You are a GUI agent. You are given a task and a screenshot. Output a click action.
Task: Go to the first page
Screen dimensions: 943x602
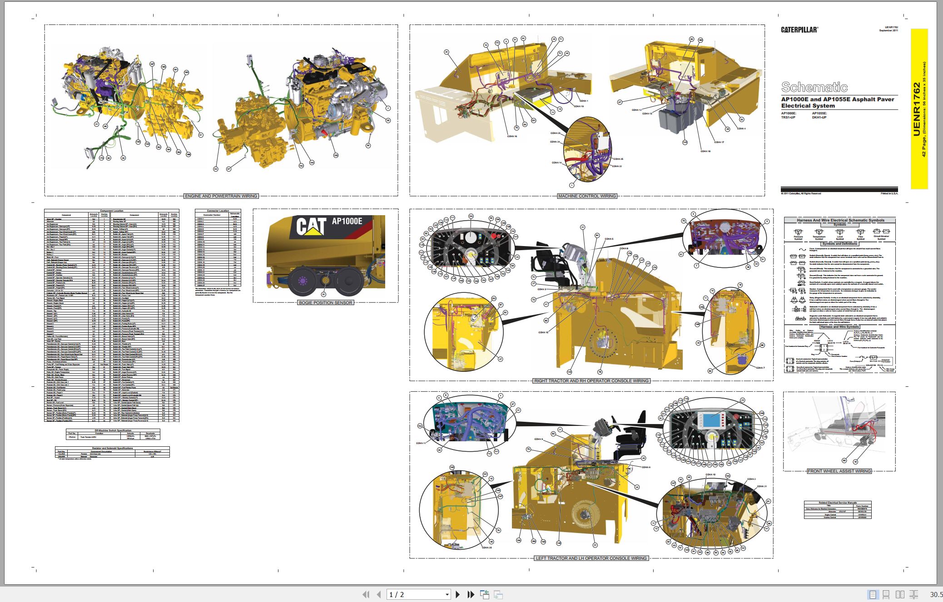tap(366, 594)
